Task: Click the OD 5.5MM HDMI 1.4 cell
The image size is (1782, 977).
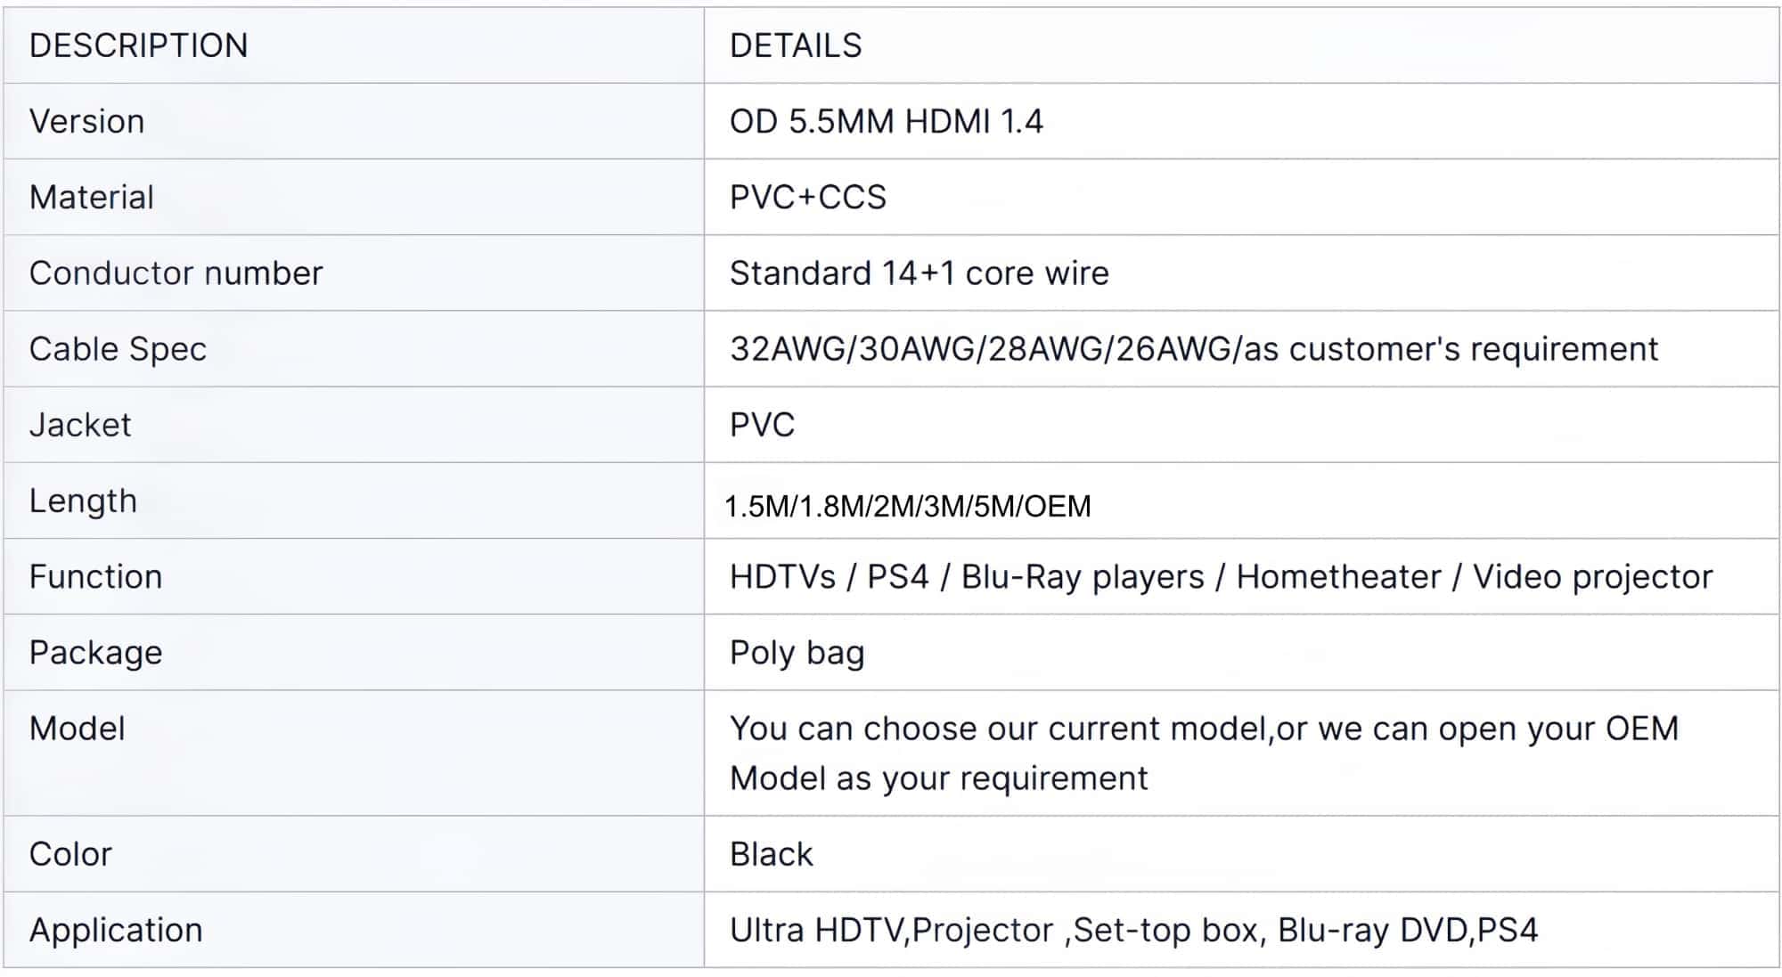Action: 886,121
